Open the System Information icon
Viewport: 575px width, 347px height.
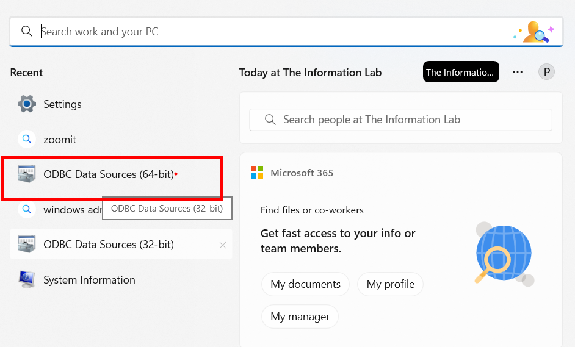coord(27,280)
